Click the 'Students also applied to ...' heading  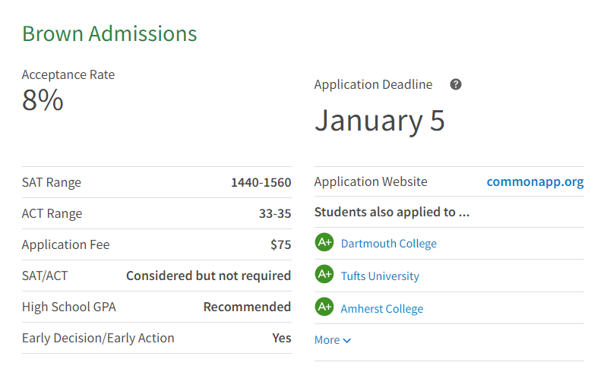click(391, 212)
